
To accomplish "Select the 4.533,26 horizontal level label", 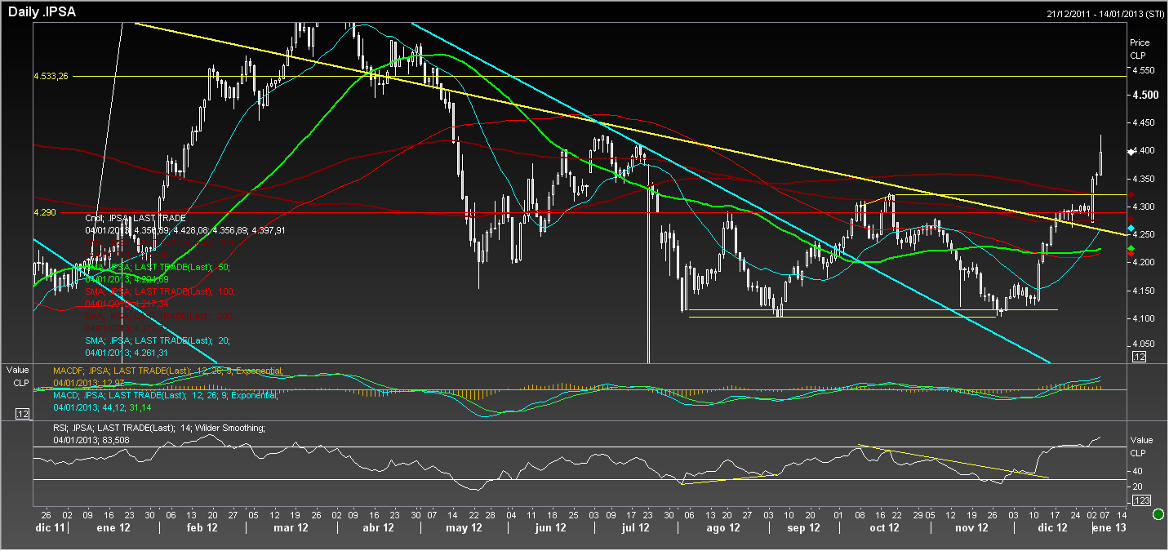I will click(51, 76).
